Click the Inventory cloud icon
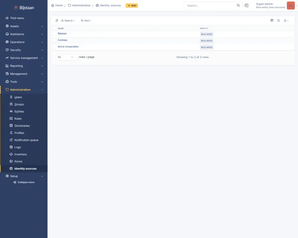 [11, 154]
